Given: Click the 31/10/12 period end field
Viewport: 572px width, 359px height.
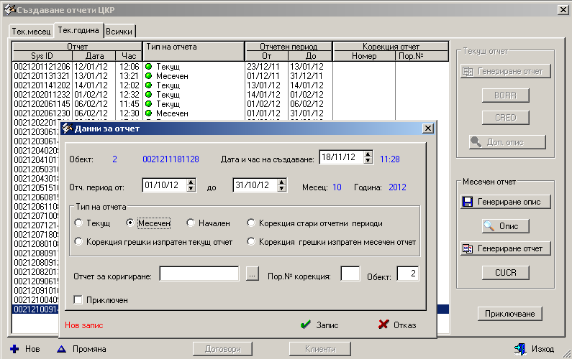Looking at the screenshot, I should click(255, 185).
